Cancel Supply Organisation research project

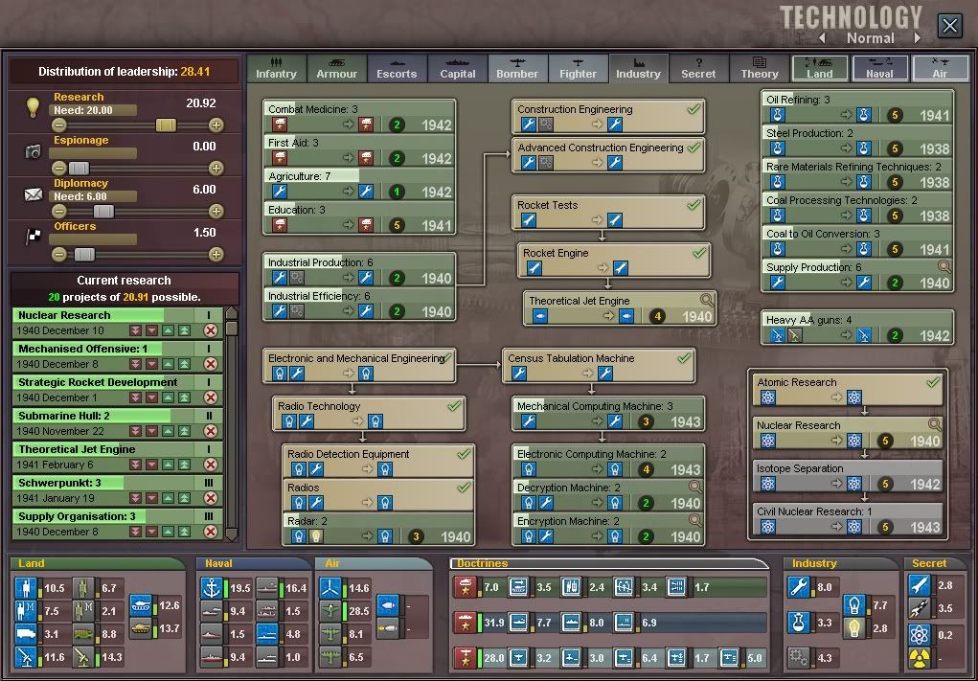[x=211, y=532]
